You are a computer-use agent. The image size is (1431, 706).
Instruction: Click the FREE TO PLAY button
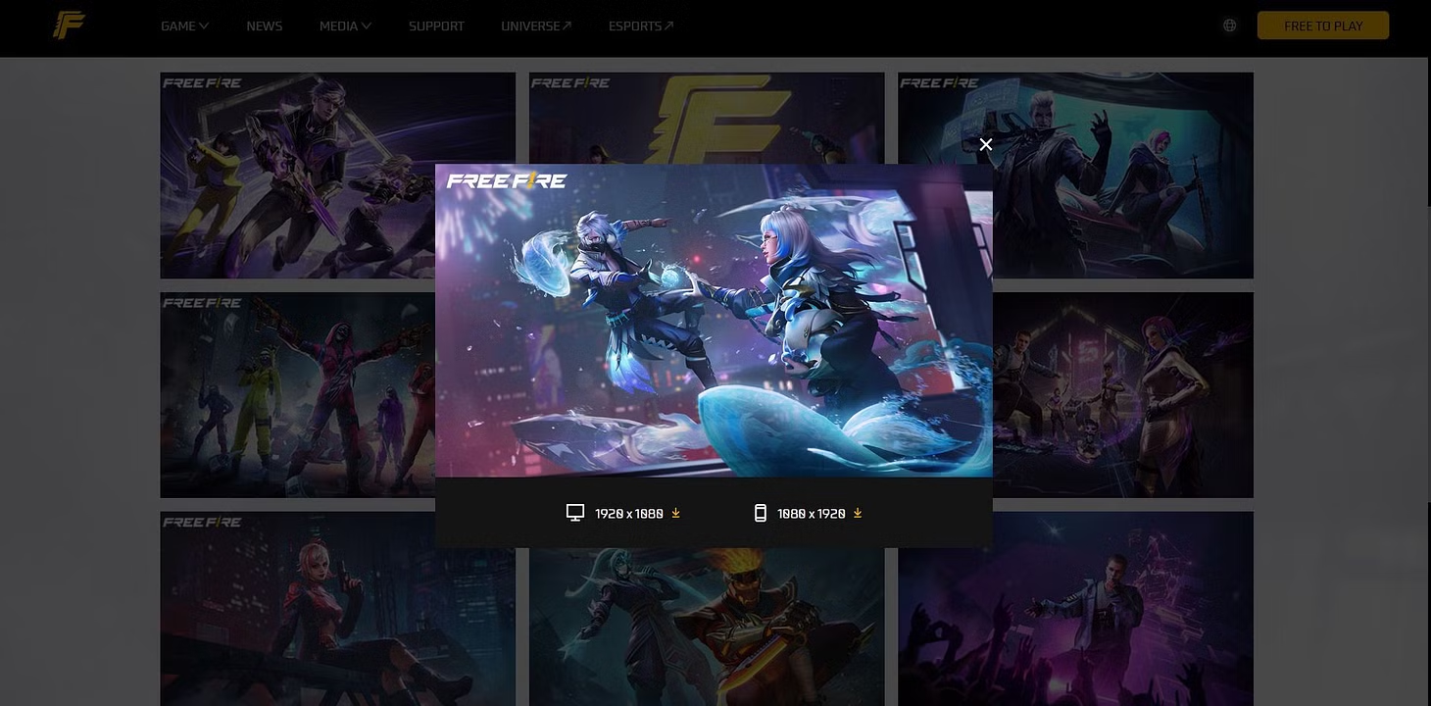1323,25
